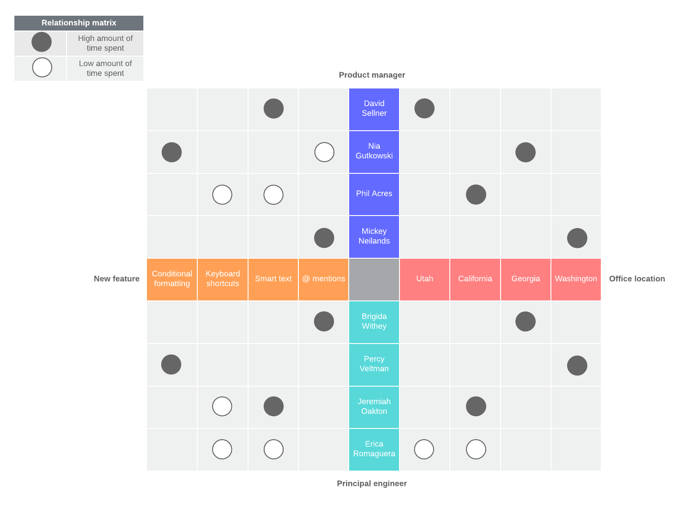Image resolution: width=679 pixels, height=507 pixels.
Task: Click the filled circle for Percy Veltman and Conditional formatting
Action: pyautogui.click(x=171, y=365)
